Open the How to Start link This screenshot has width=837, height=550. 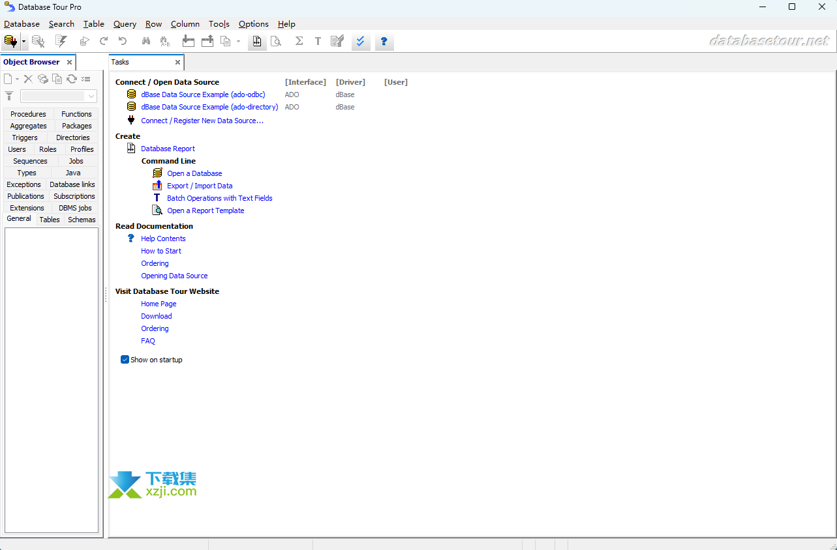161,251
